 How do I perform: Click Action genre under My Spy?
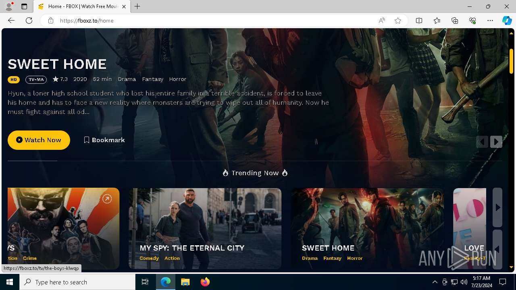pos(172,258)
